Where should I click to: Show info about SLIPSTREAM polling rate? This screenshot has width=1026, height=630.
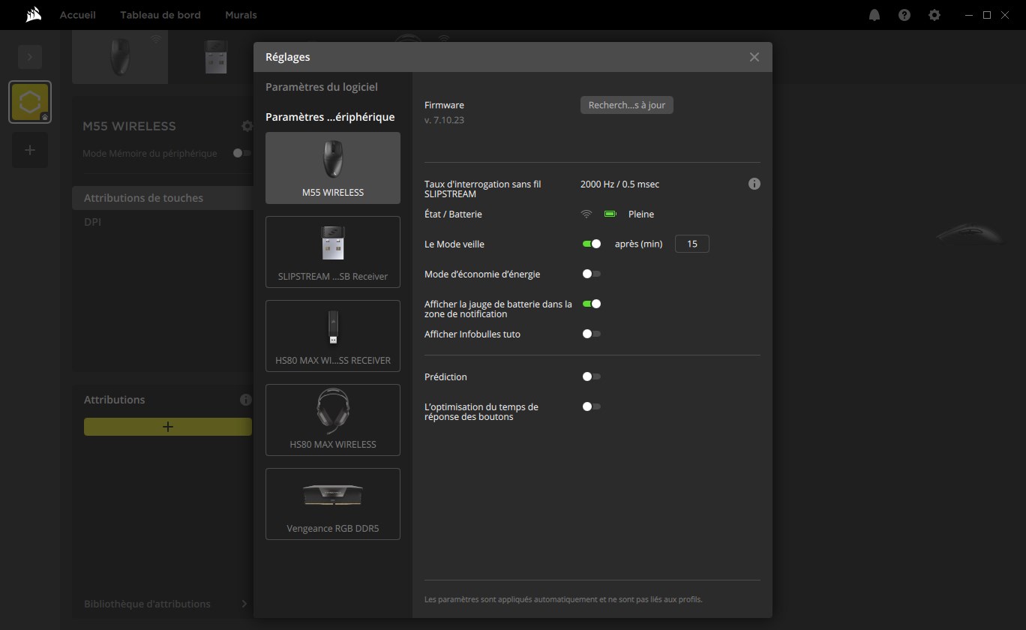point(754,184)
